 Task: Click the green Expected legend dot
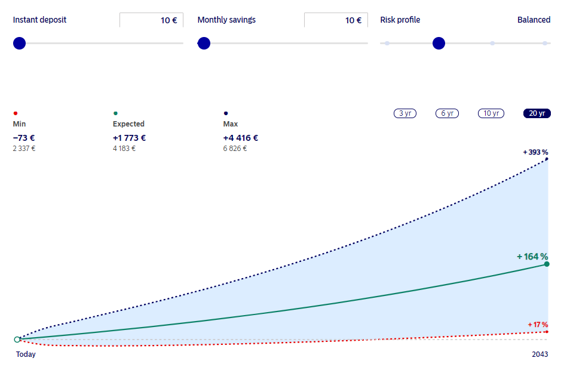click(115, 113)
